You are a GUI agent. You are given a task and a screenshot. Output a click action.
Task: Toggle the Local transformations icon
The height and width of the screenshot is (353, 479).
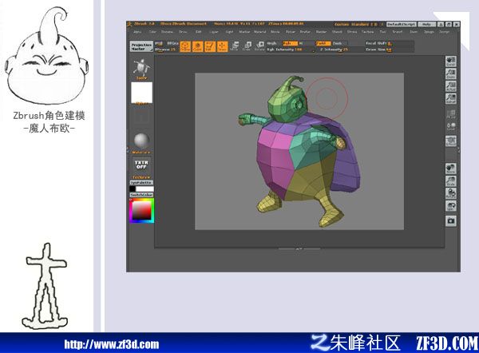(450, 127)
